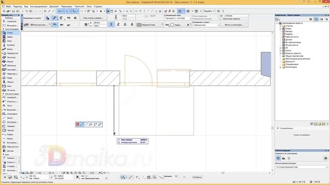330x185 pixels.
Task: Select the Оболочка (Shell) tool
Action: 10,66
